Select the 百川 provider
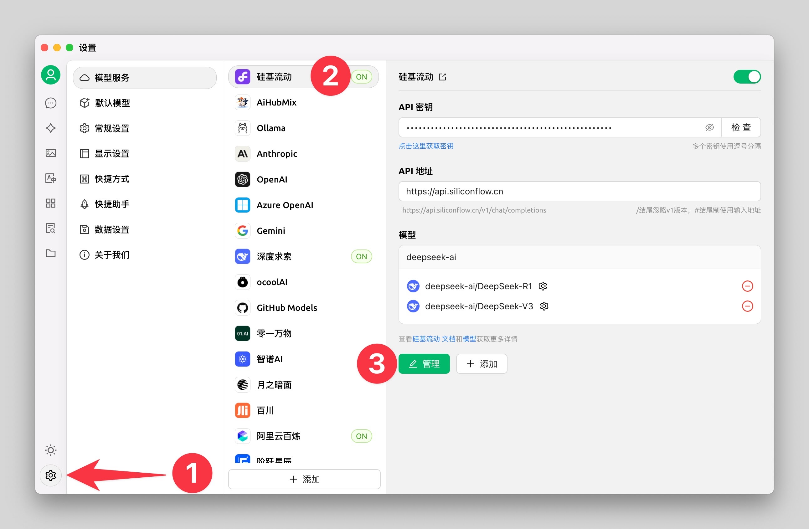The image size is (809, 529). pos(303,410)
